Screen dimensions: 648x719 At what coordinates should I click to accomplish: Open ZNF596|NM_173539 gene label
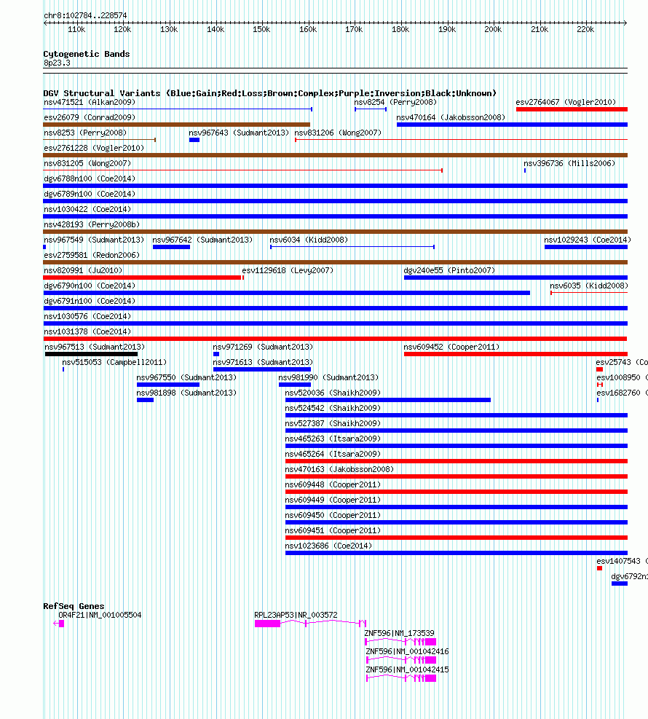coord(399,633)
